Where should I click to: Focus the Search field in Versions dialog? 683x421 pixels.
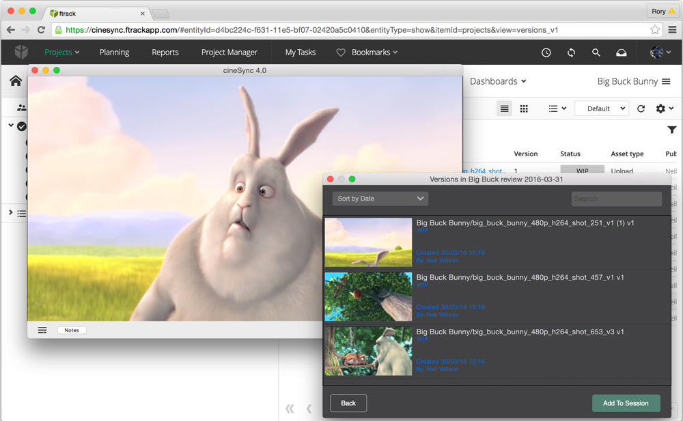click(x=616, y=199)
